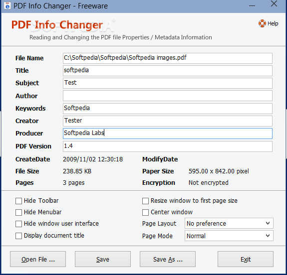This screenshot has height=275, width=287.
Task: Click the File Size value 238.85 KB
Action: (77, 171)
